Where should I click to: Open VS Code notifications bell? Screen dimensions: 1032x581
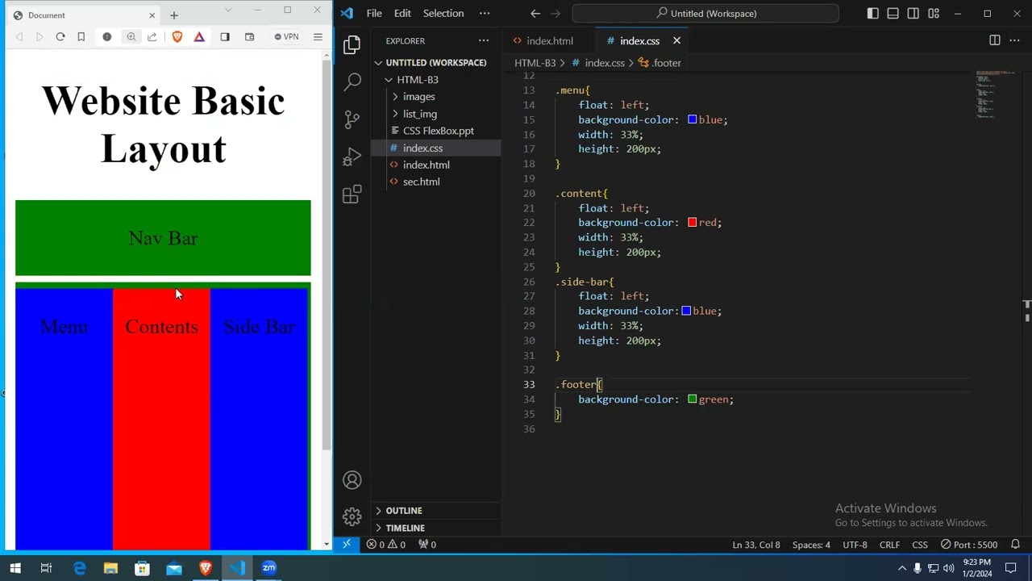pyautogui.click(x=1015, y=545)
